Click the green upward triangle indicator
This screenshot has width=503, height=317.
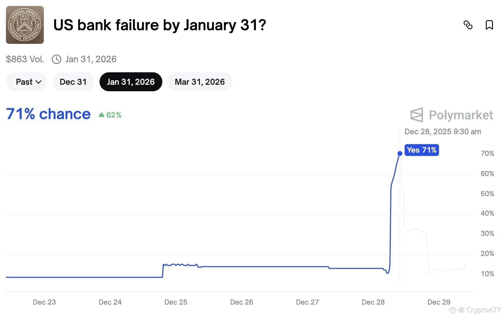pyautogui.click(x=102, y=114)
